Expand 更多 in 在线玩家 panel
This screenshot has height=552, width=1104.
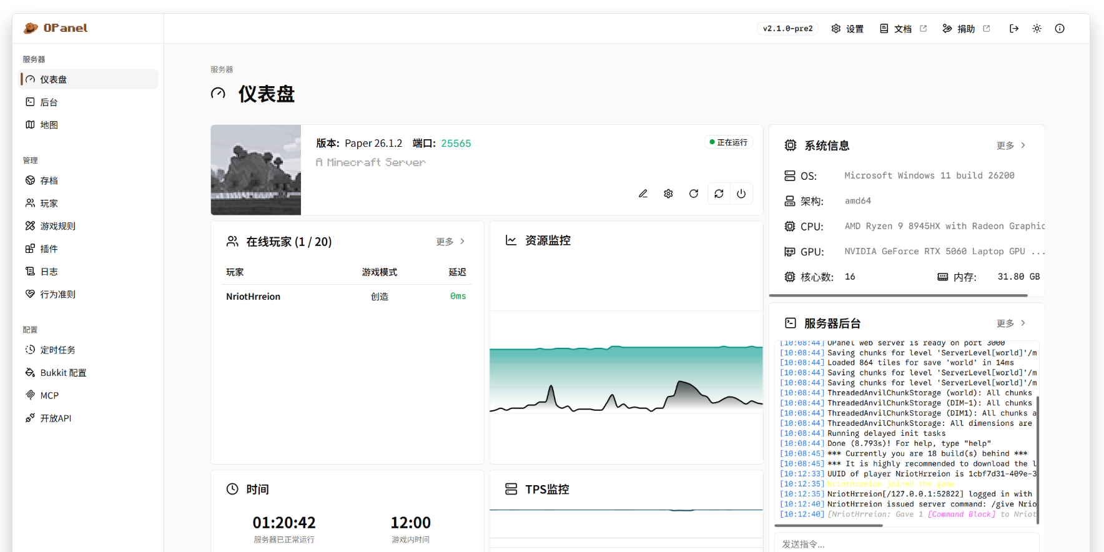(x=450, y=242)
